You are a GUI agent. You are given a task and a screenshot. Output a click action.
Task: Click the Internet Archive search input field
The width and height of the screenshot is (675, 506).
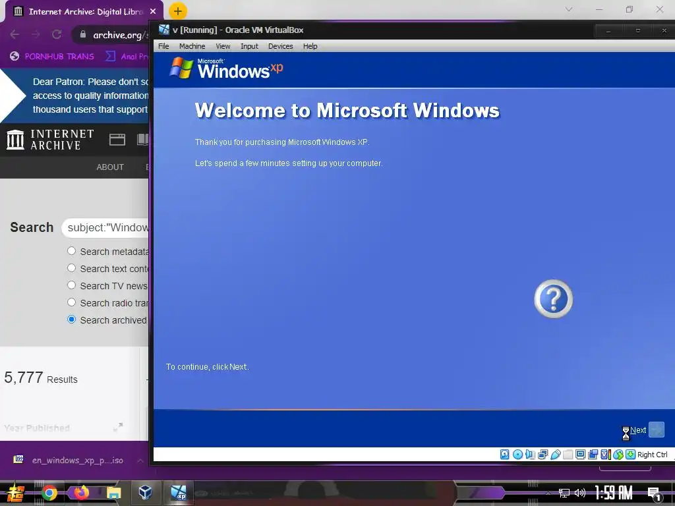pyautogui.click(x=105, y=227)
